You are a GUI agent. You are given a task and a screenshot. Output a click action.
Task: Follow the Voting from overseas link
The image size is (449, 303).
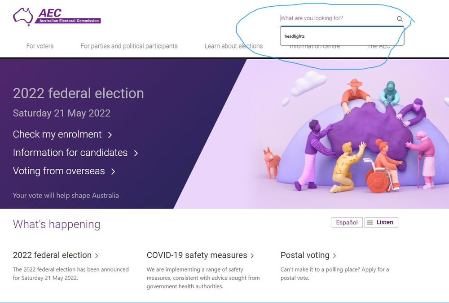59,171
